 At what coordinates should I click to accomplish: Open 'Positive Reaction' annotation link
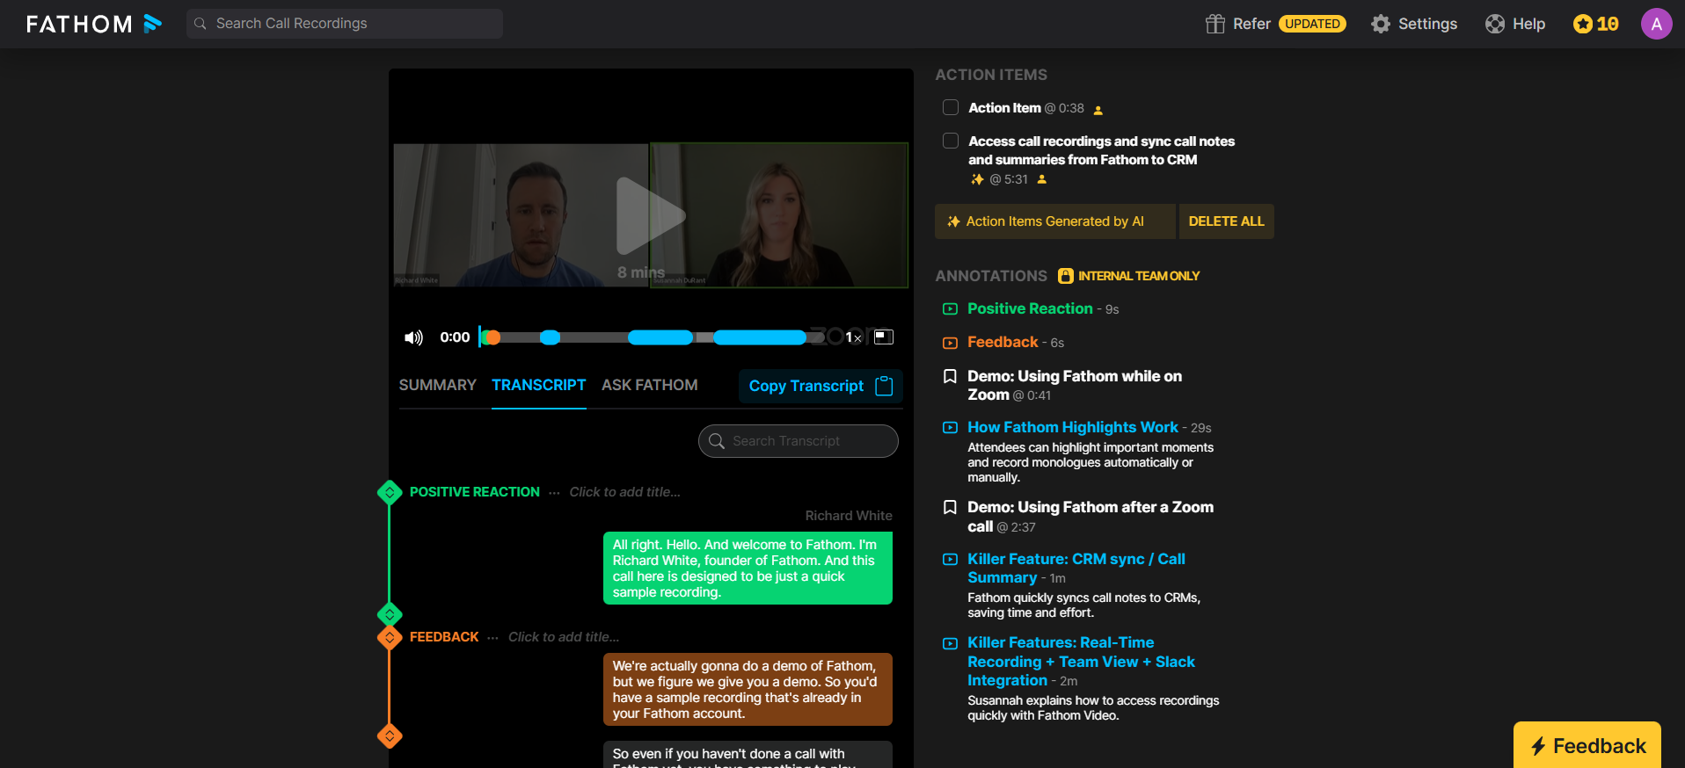pos(1030,308)
